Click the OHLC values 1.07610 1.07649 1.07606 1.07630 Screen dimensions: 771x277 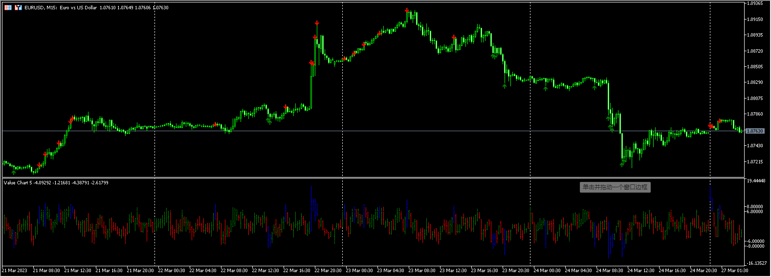pos(134,8)
